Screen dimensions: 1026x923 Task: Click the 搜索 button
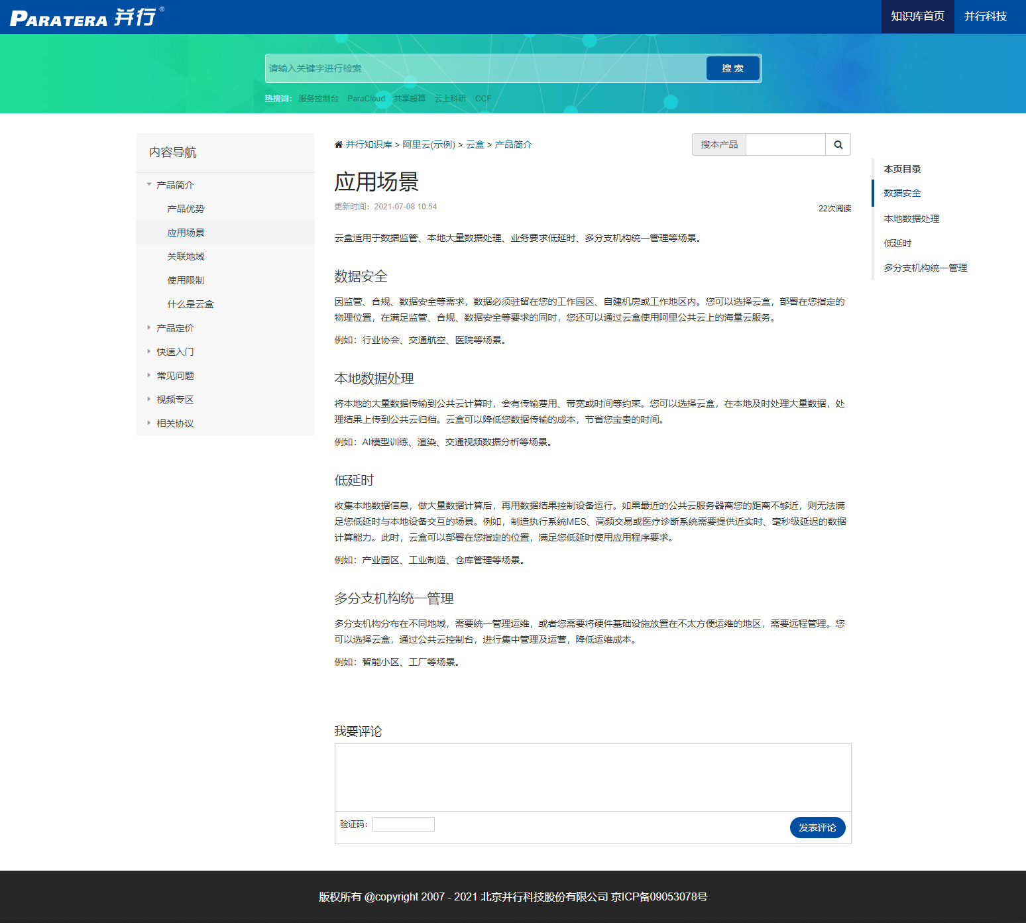(732, 68)
